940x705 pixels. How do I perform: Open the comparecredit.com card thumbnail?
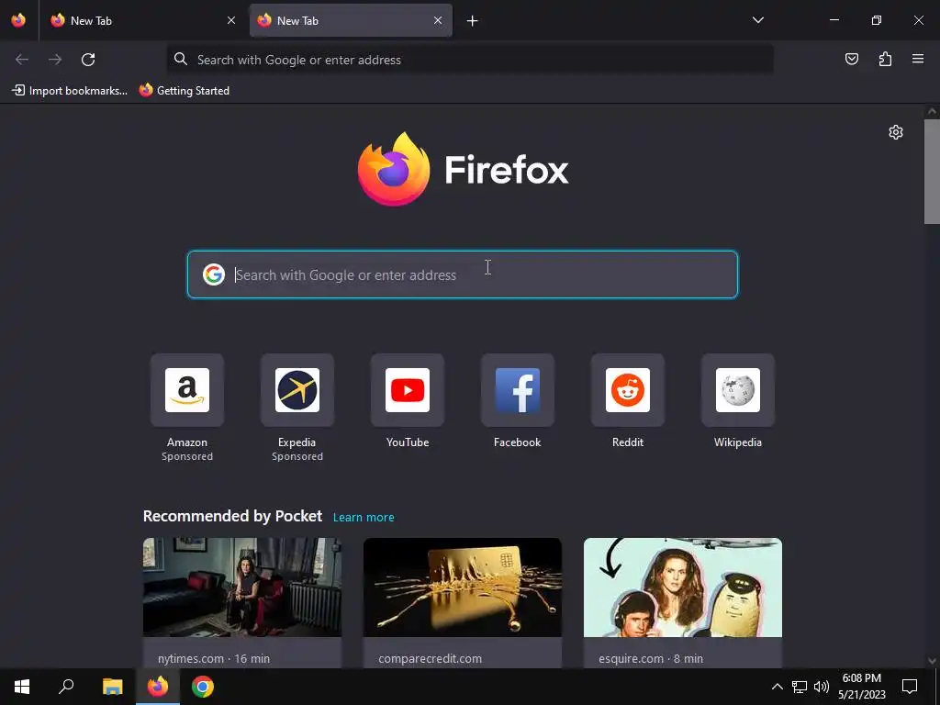click(463, 587)
